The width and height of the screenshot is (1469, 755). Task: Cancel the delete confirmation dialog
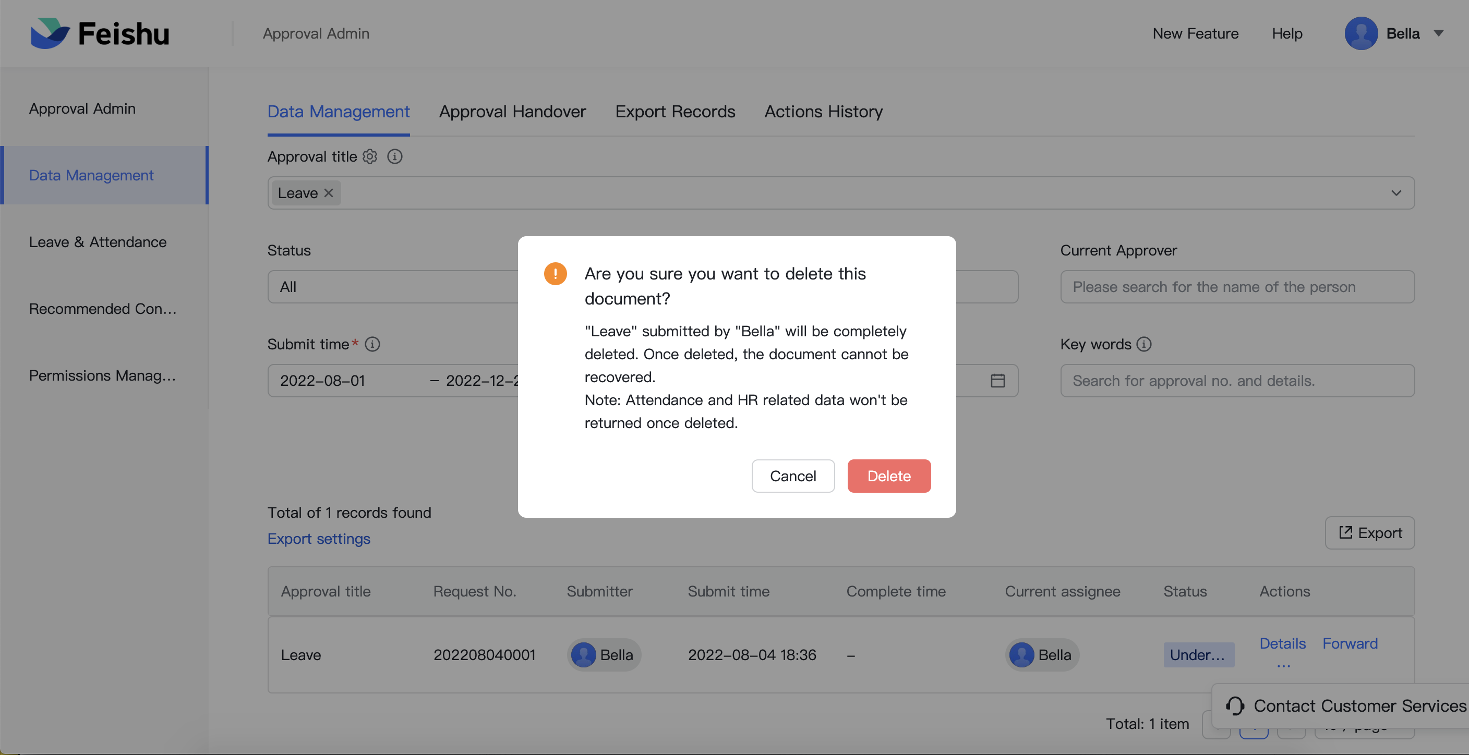click(x=793, y=476)
